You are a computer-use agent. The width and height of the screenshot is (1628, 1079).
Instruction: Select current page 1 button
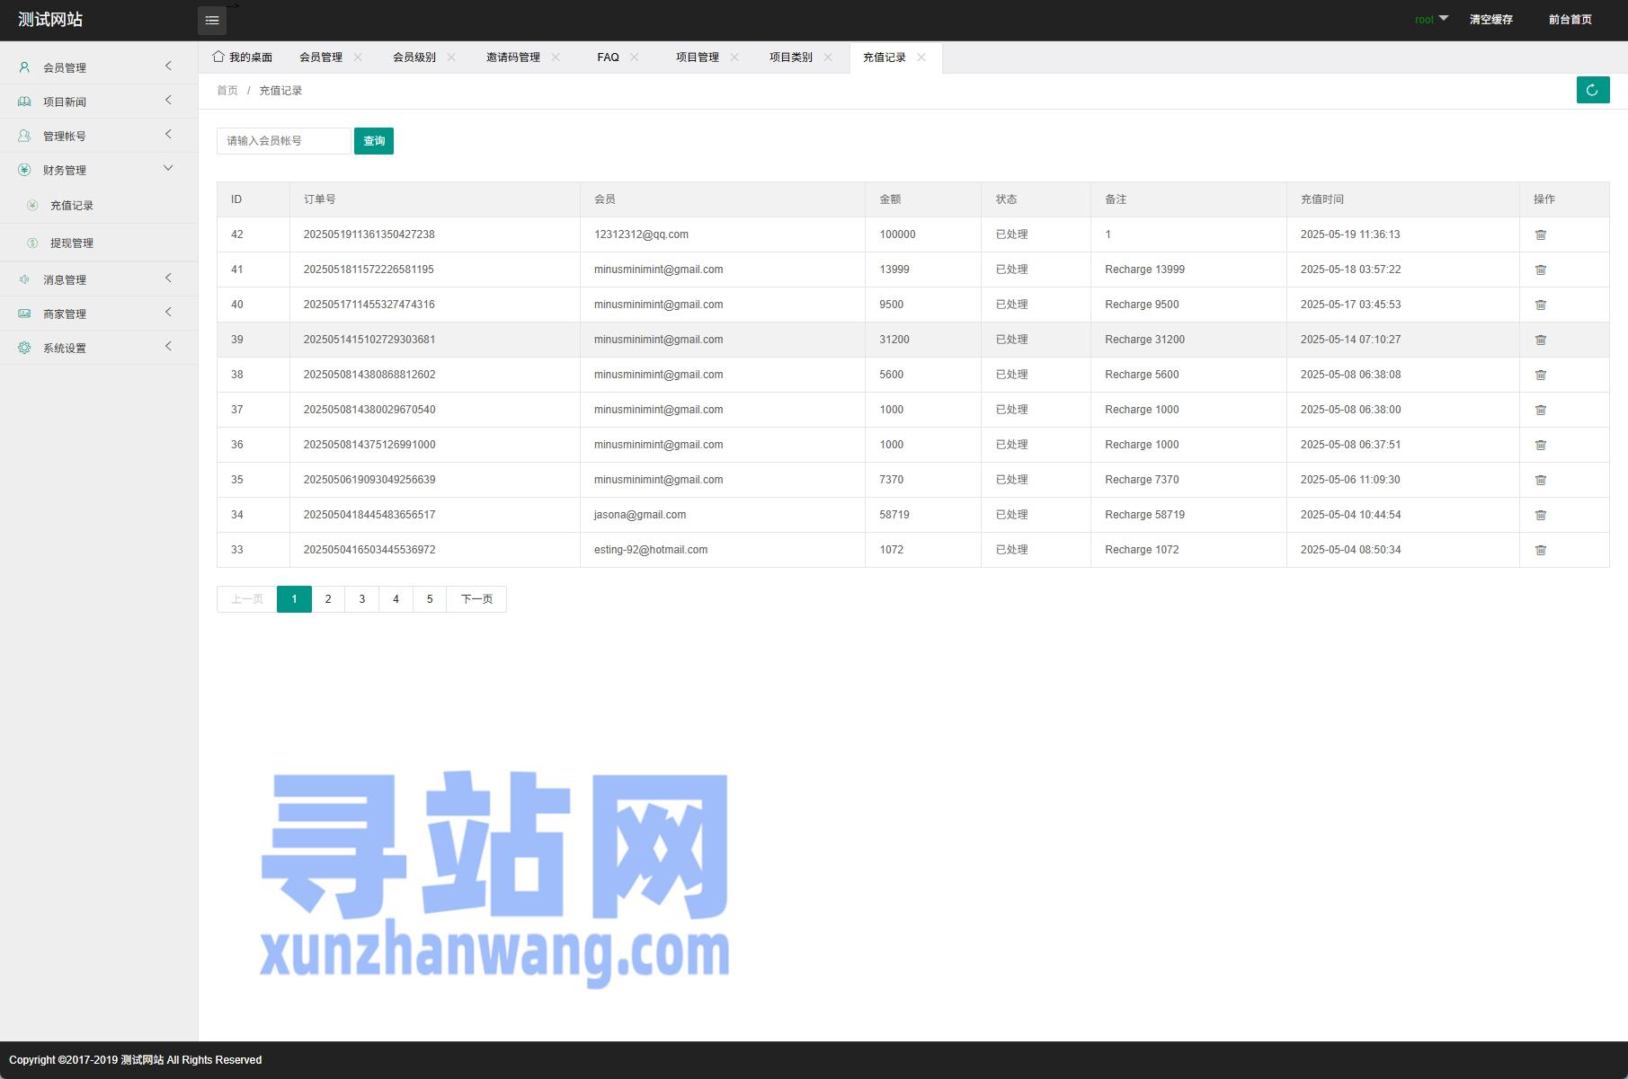pyautogui.click(x=294, y=599)
